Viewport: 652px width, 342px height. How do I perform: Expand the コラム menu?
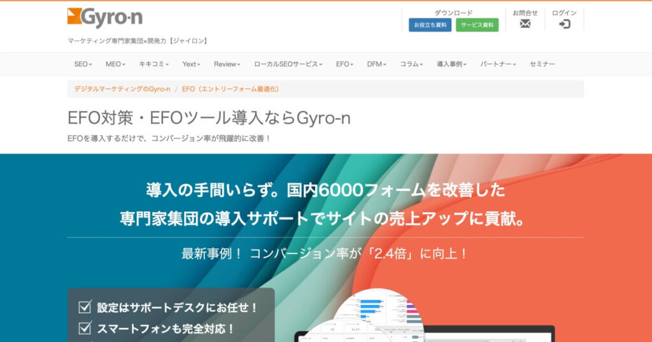coord(411,64)
